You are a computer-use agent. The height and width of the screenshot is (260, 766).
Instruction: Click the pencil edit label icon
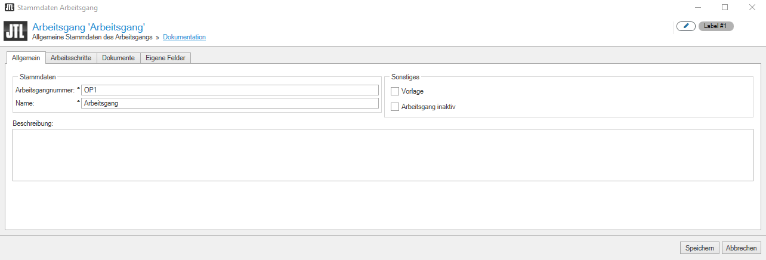pyautogui.click(x=686, y=26)
